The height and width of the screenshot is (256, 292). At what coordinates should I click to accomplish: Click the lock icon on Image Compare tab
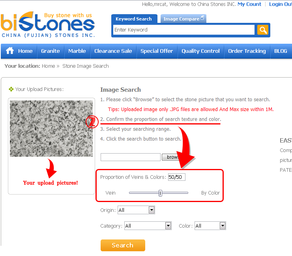[202, 18]
